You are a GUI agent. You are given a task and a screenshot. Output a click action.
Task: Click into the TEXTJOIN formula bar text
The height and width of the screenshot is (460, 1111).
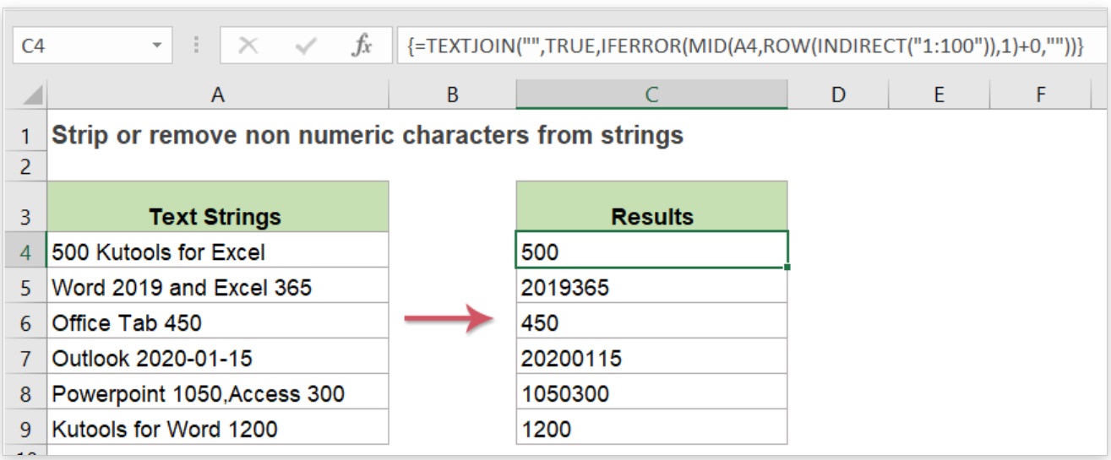tap(744, 46)
